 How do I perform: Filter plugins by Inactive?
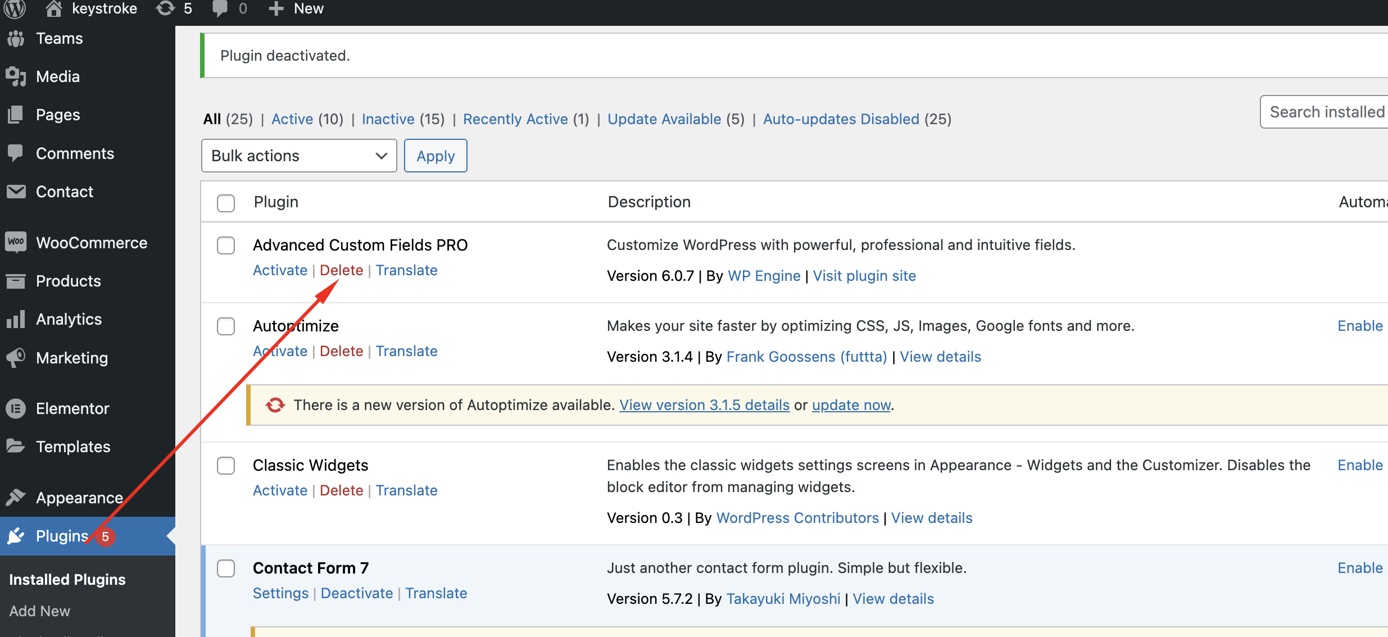tap(388, 119)
